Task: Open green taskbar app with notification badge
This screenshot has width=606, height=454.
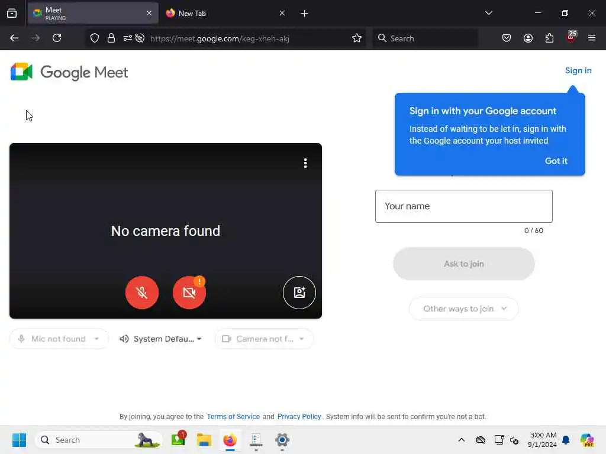Action: (179, 439)
